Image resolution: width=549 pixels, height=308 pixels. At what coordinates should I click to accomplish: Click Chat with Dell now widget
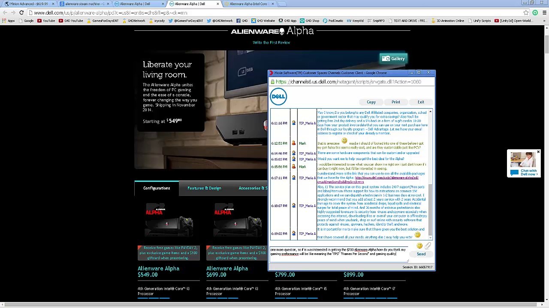tap(524, 164)
